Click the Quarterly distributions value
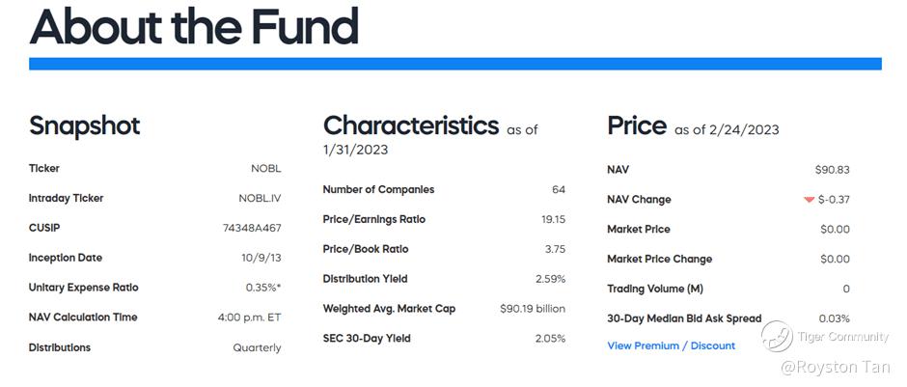 click(x=257, y=347)
